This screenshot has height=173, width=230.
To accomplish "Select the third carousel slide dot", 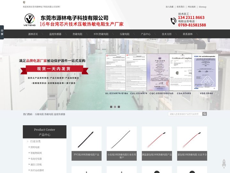I will pyautogui.click(x=119, y=107).
